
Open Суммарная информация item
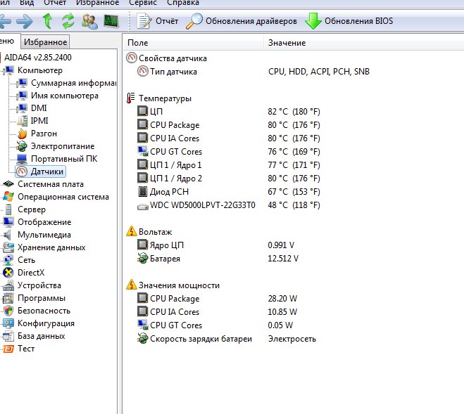73,83
